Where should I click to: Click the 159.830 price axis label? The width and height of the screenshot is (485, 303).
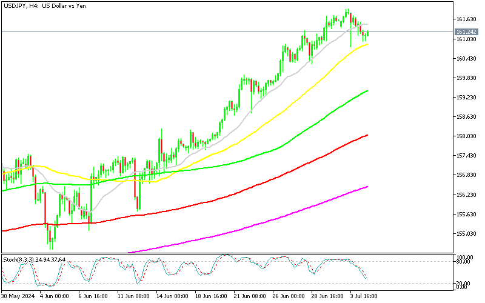pos(466,78)
